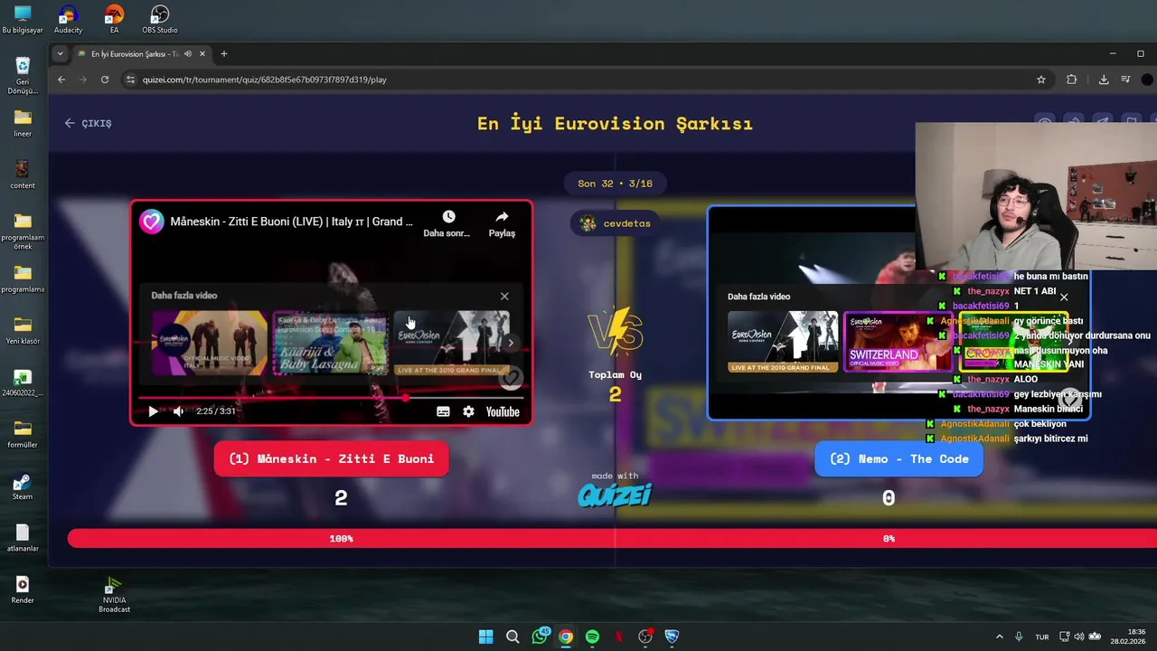Vote for (2) Nemo - The Code
The image size is (1157, 651).
click(898, 458)
